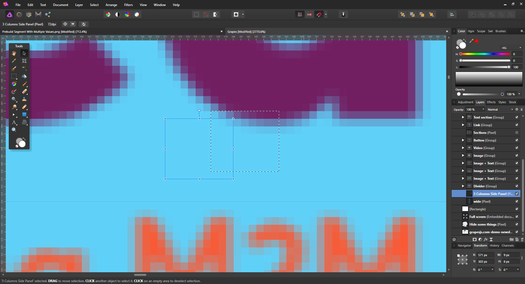Image resolution: width=525 pixels, height=284 pixels.
Task: Choose the Selection Brush tool
Action: (14, 69)
